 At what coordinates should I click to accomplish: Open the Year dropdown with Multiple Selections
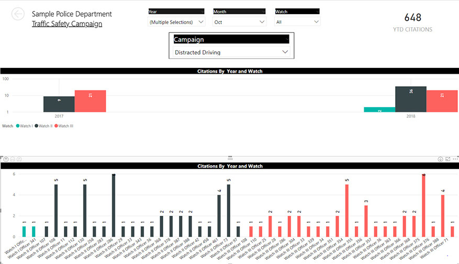[x=176, y=22]
